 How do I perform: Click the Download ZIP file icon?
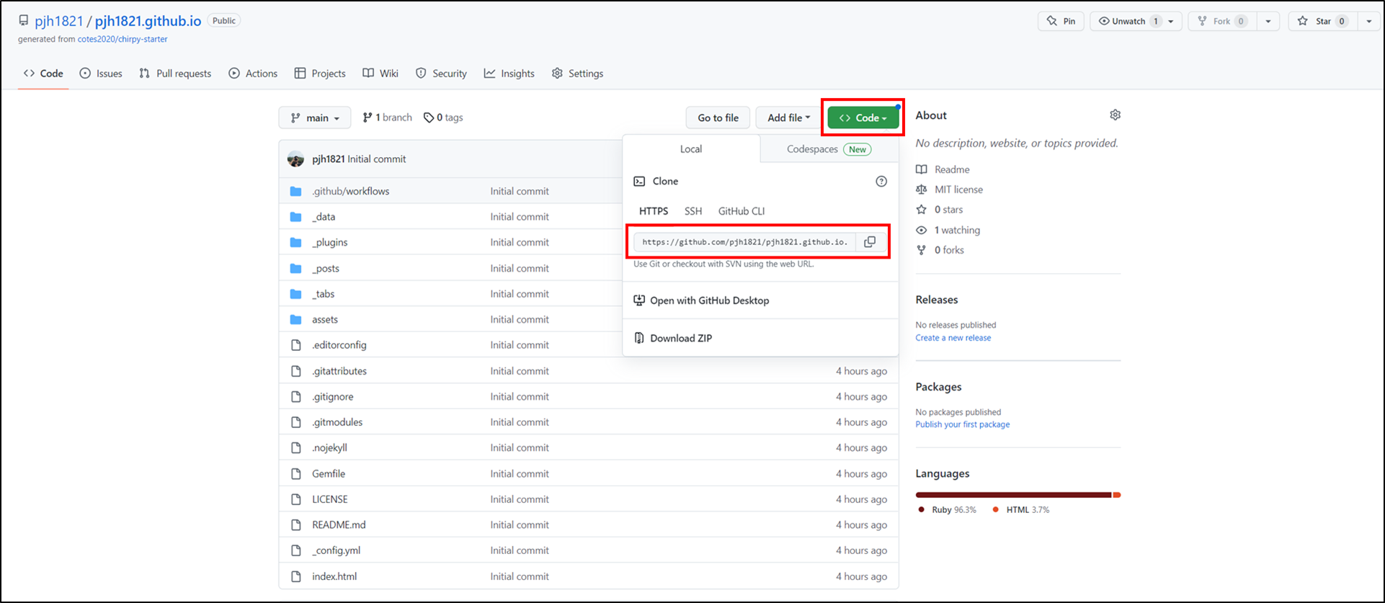pyautogui.click(x=639, y=338)
